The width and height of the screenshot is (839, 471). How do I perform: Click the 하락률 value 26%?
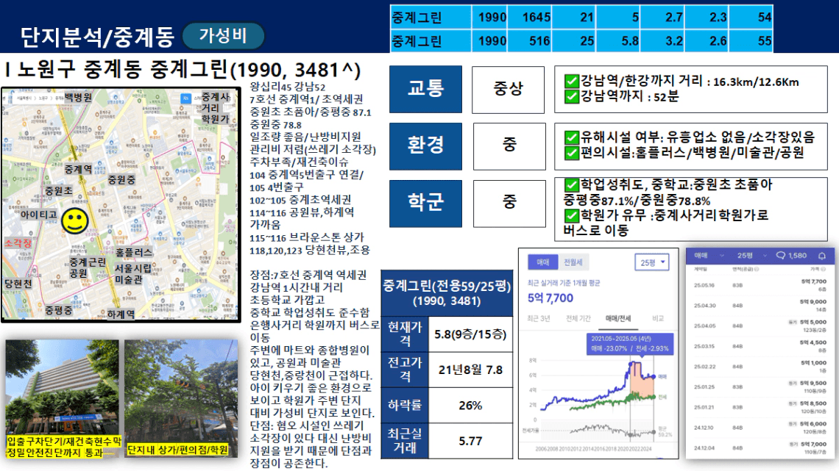[x=470, y=406]
